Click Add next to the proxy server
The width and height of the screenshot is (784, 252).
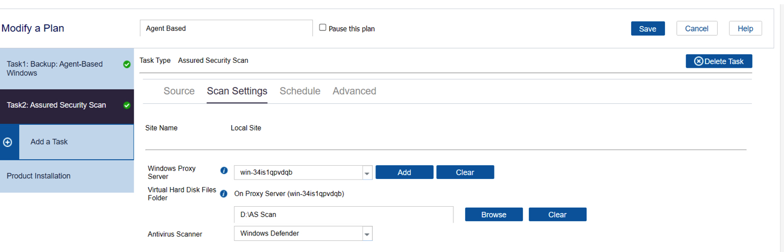404,172
